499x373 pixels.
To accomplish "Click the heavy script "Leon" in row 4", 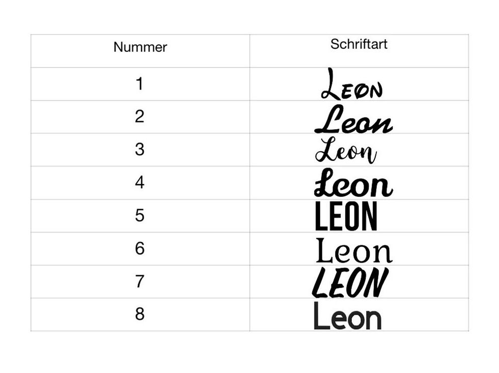I will 353,184.
